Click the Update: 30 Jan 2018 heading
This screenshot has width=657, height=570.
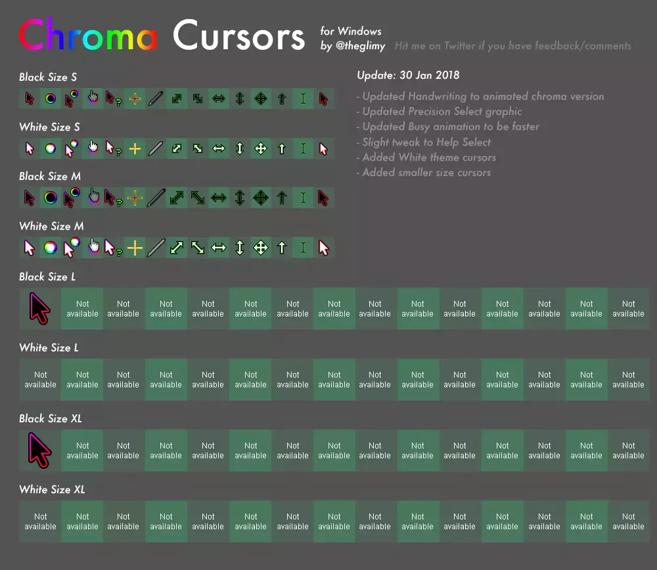tap(409, 75)
